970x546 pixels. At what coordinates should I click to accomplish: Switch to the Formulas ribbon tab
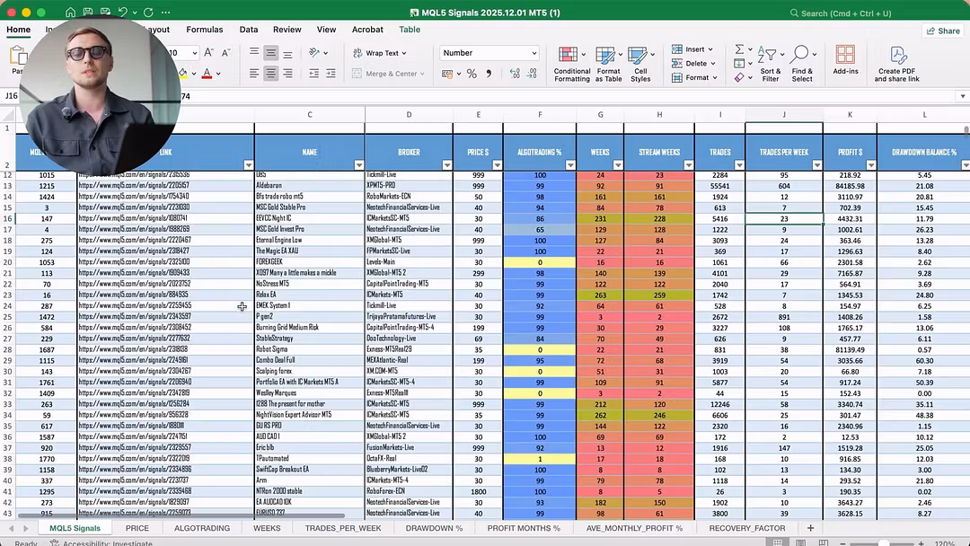tap(204, 30)
